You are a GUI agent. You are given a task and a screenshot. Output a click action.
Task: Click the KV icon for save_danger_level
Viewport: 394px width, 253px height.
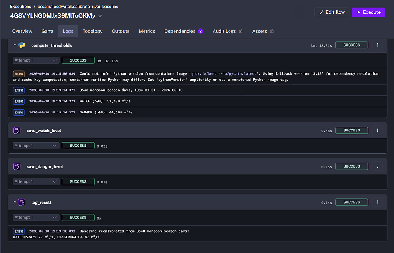coord(17,166)
